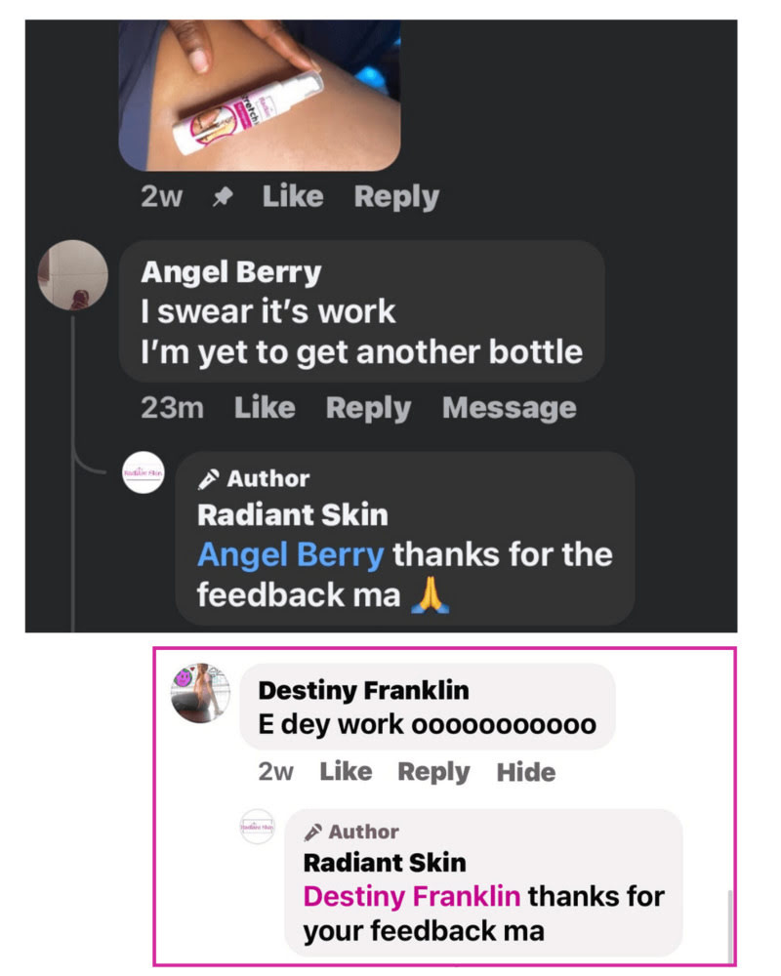Open Destiny Franklin's profile picture

click(200, 693)
